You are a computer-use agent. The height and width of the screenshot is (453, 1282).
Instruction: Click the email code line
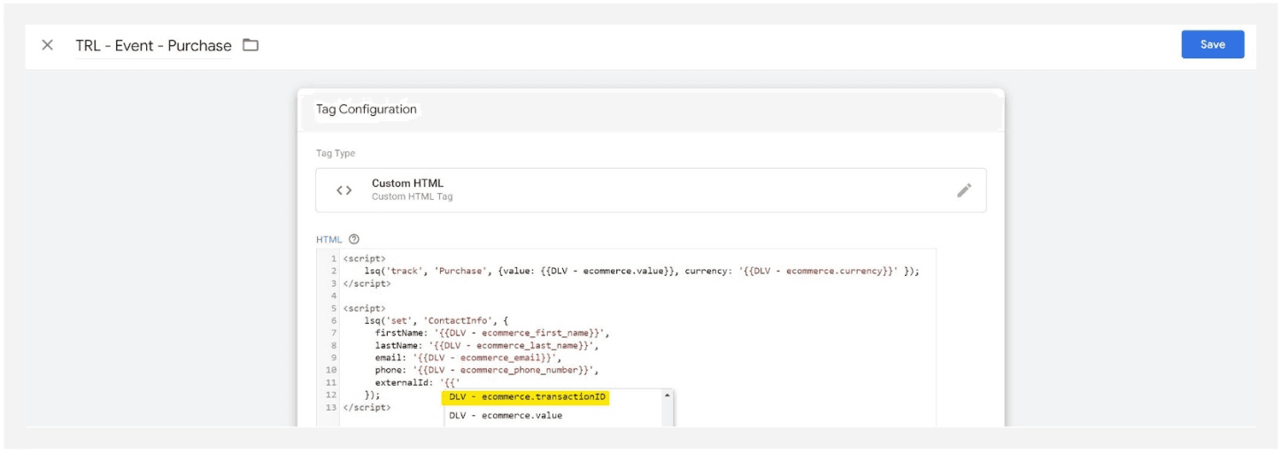click(467, 358)
